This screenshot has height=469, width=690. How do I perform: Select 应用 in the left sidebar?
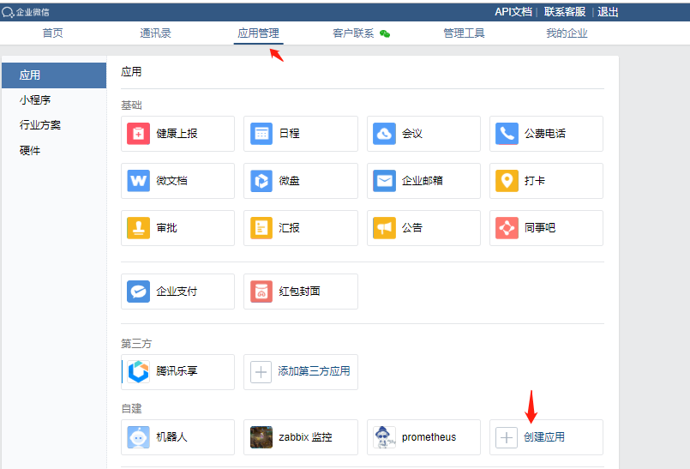click(54, 75)
